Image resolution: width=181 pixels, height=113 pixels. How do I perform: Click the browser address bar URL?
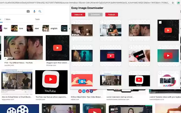point(85,3)
